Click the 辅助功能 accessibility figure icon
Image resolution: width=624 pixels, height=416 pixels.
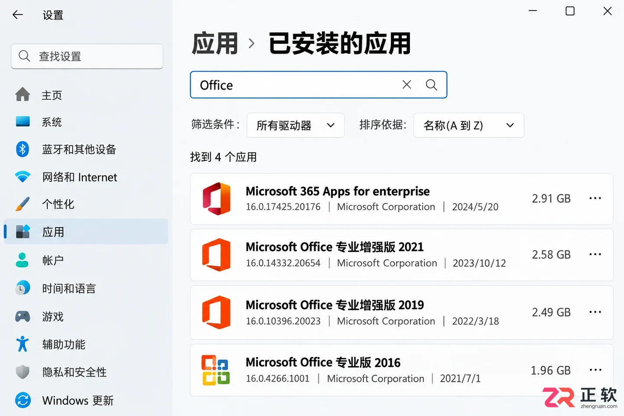tap(23, 344)
